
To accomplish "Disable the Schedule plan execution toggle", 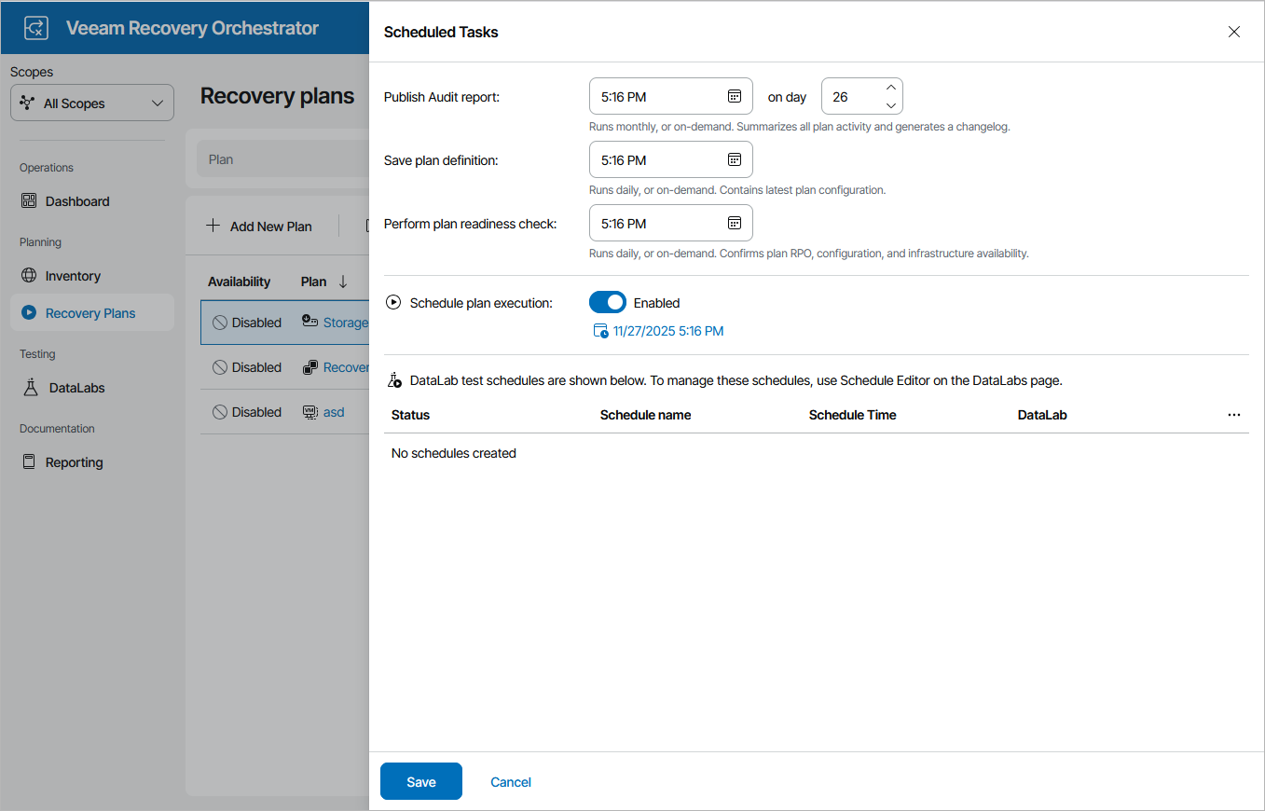I will pyautogui.click(x=608, y=302).
